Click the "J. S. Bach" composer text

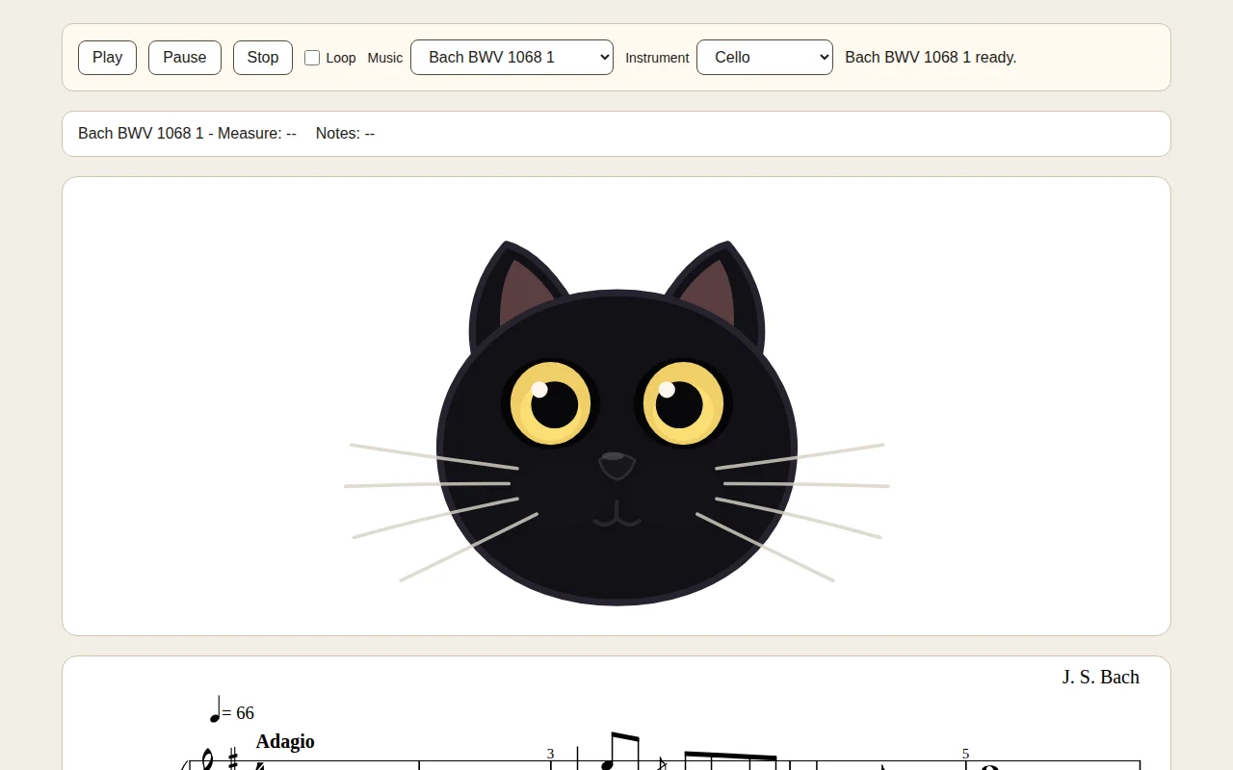point(1101,678)
